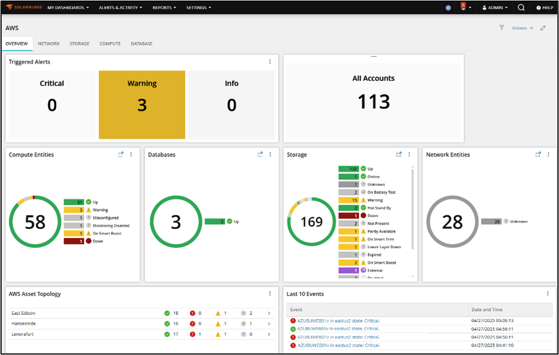This screenshot has width=559, height=355.
Task: Click the gray 28 Unknown bar in Network
Action: tap(491, 221)
